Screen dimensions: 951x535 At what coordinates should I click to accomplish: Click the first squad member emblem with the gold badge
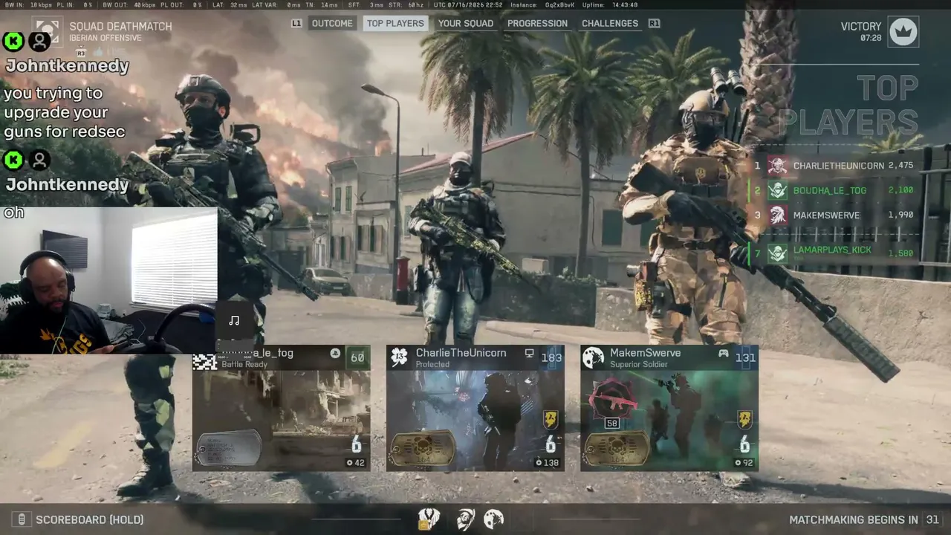(429, 519)
